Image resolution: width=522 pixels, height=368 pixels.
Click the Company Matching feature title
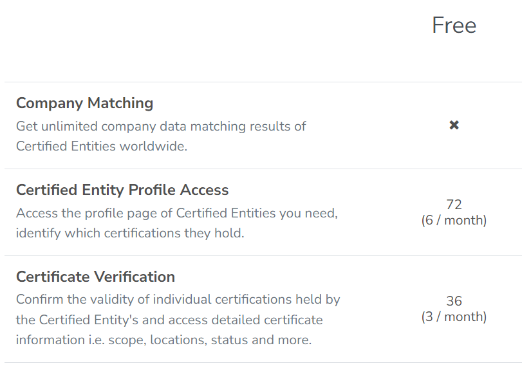point(84,103)
